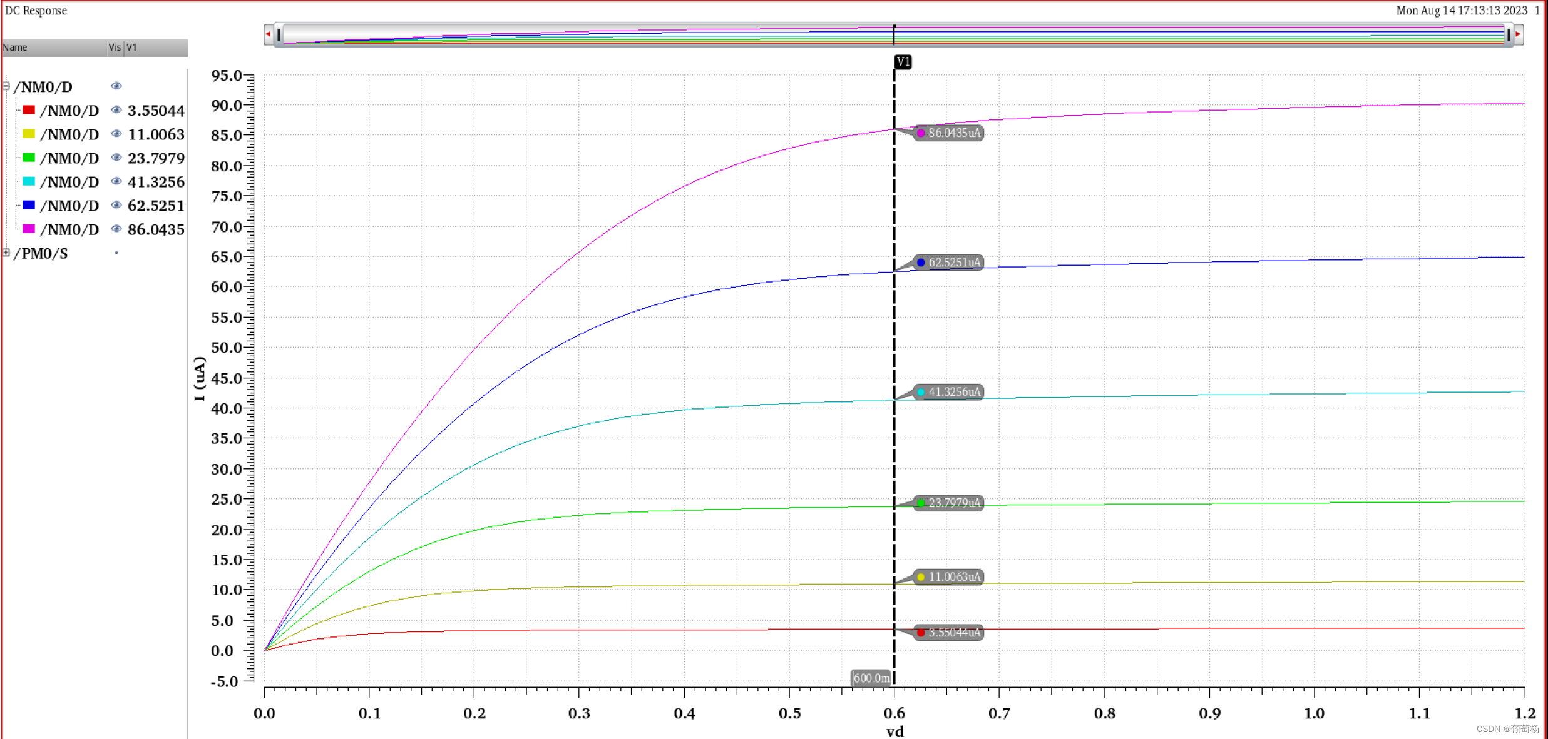Click left scroll arrow of zoom bar
Image resolution: width=1548 pixels, height=739 pixels.
(269, 34)
